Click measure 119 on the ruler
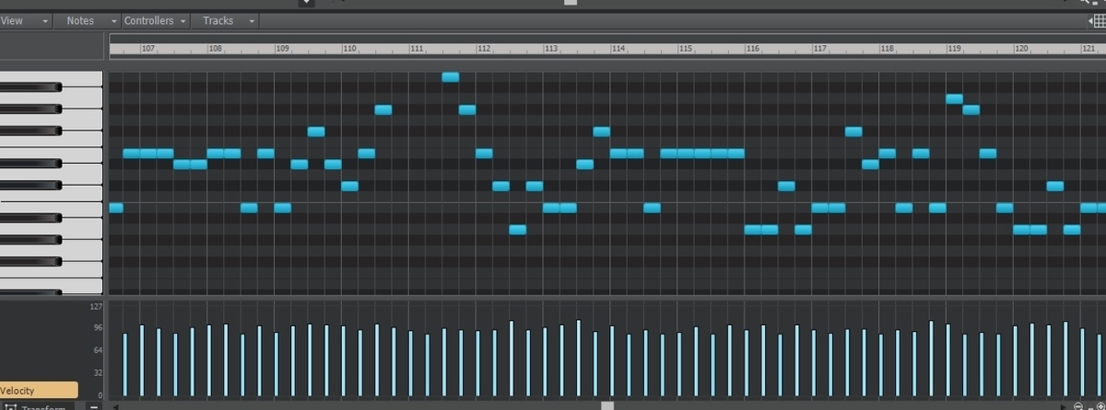 point(955,48)
